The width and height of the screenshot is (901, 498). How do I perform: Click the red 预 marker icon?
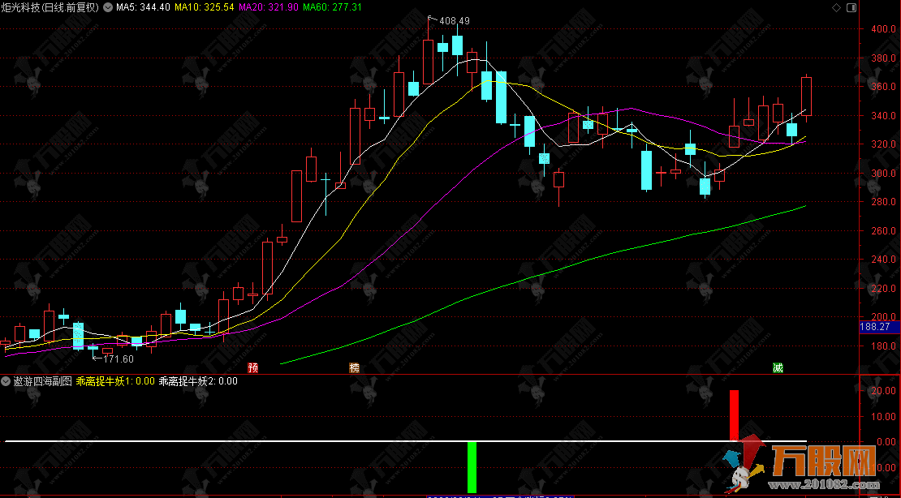tap(253, 368)
